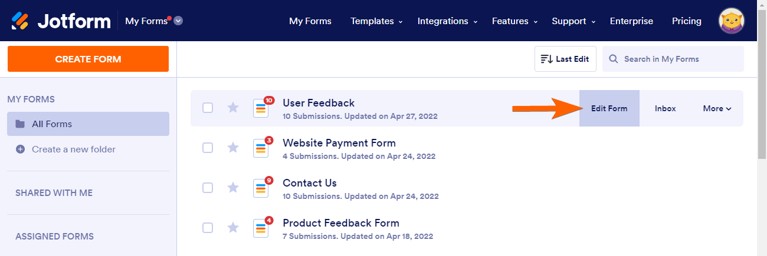Image resolution: width=767 pixels, height=256 pixels.
Task: Tick the Website Payment Form checkbox
Action: pyautogui.click(x=208, y=148)
